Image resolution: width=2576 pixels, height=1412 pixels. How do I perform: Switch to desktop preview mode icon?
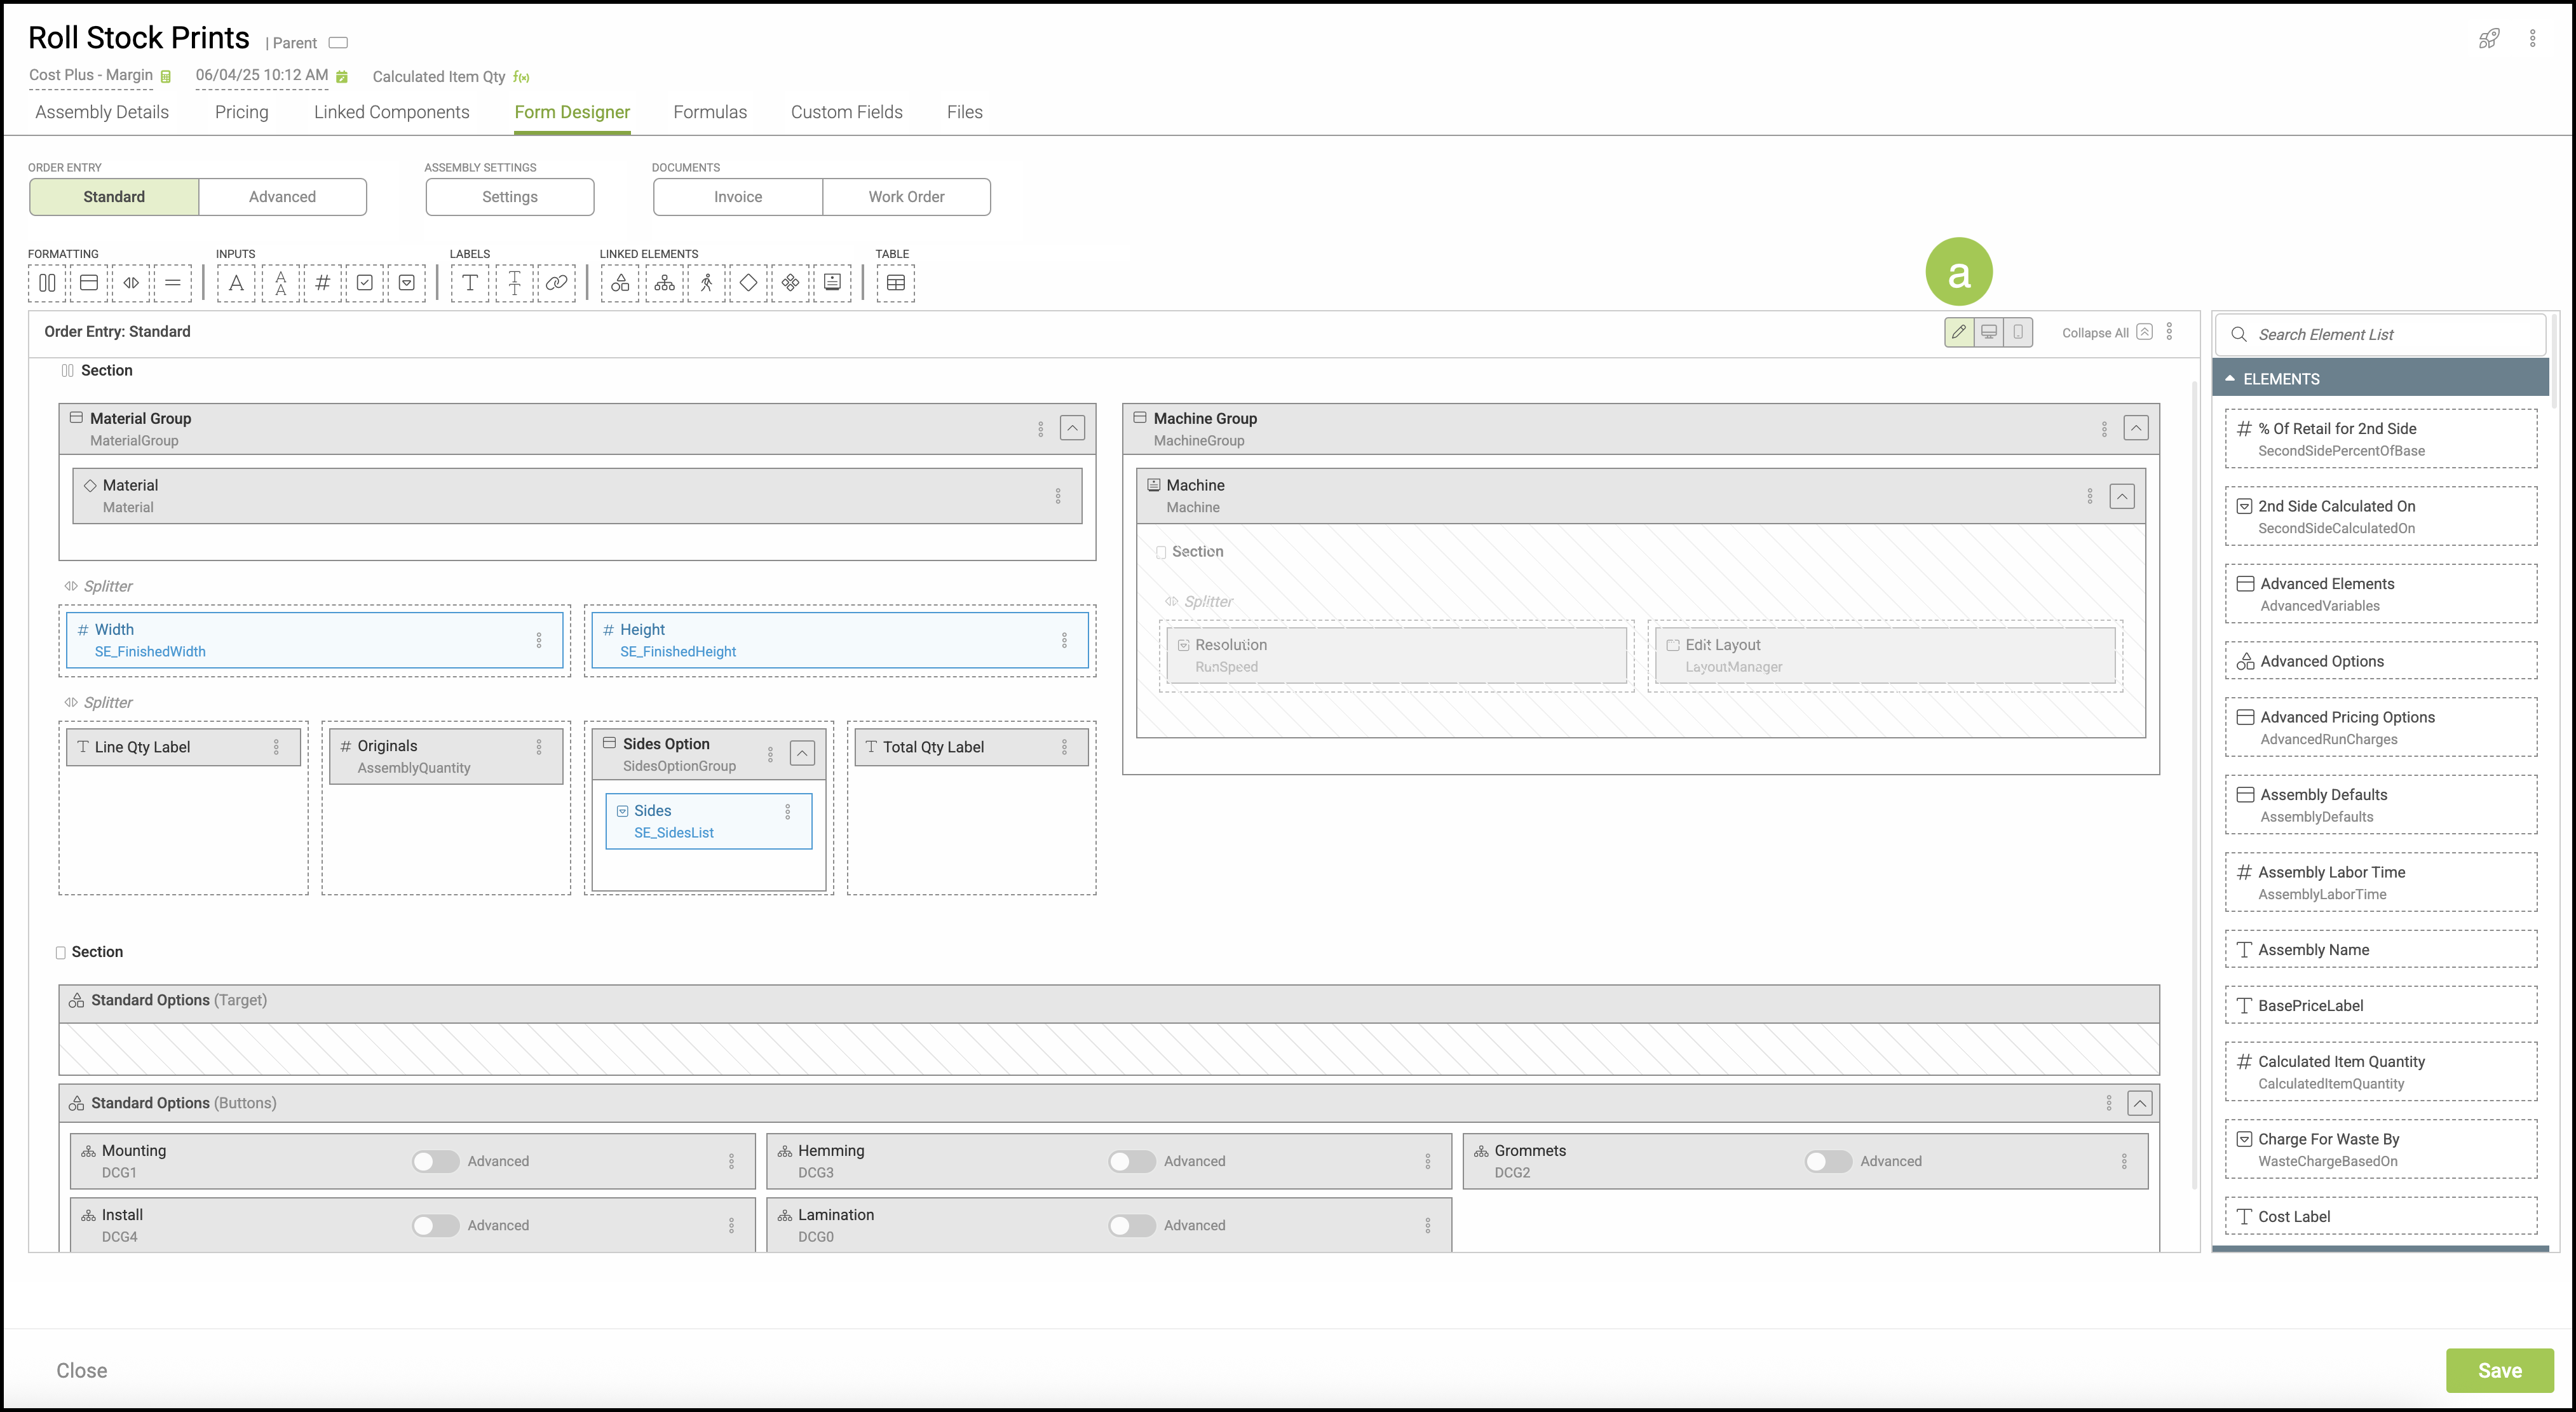point(1989,332)
